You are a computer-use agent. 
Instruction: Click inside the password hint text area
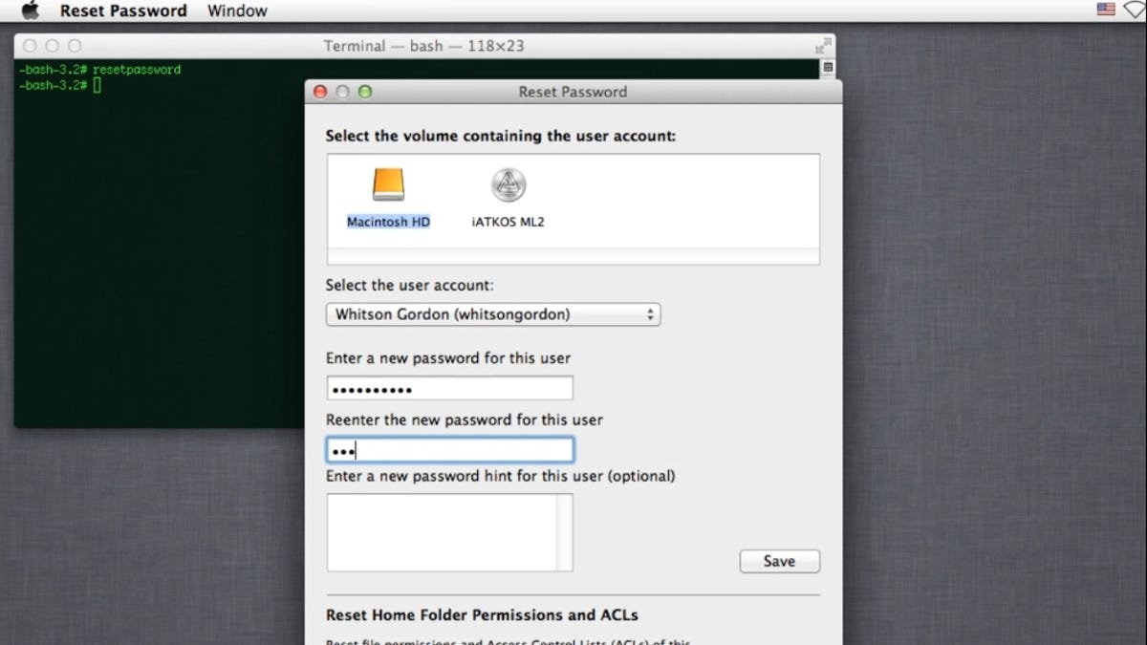(442, 532)
